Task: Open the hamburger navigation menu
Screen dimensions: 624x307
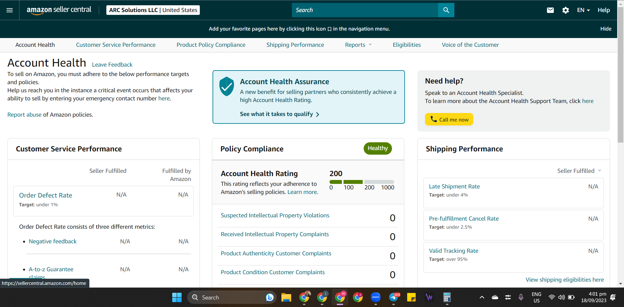Action: coord(10,10)
